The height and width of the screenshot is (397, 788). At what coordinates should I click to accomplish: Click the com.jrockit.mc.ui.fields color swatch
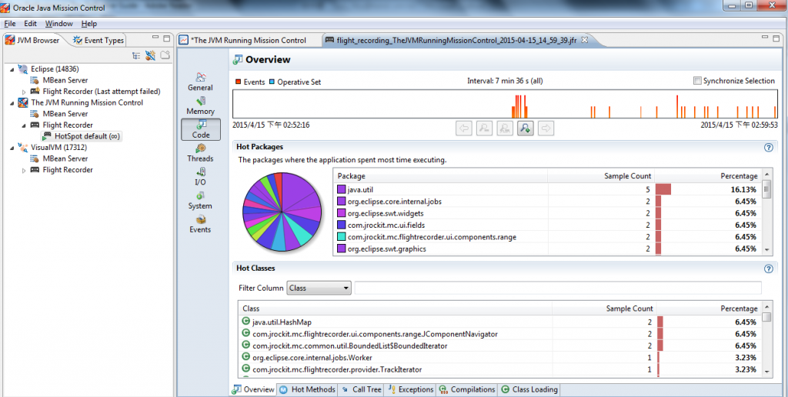(x=341, y=225)
